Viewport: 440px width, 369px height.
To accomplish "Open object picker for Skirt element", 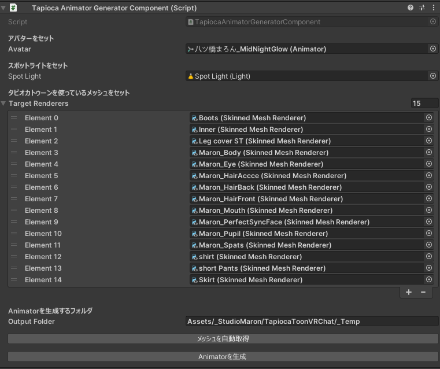I will coord(429,280).
